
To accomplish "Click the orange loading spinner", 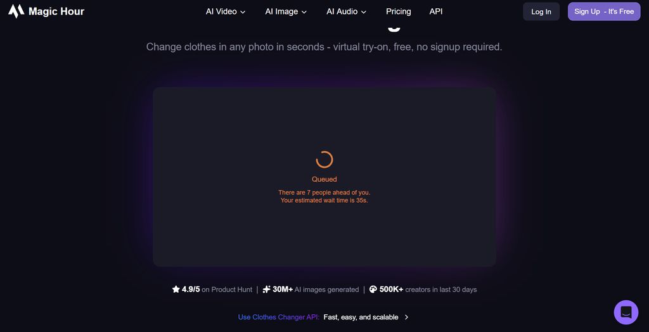I will [324, 160].
